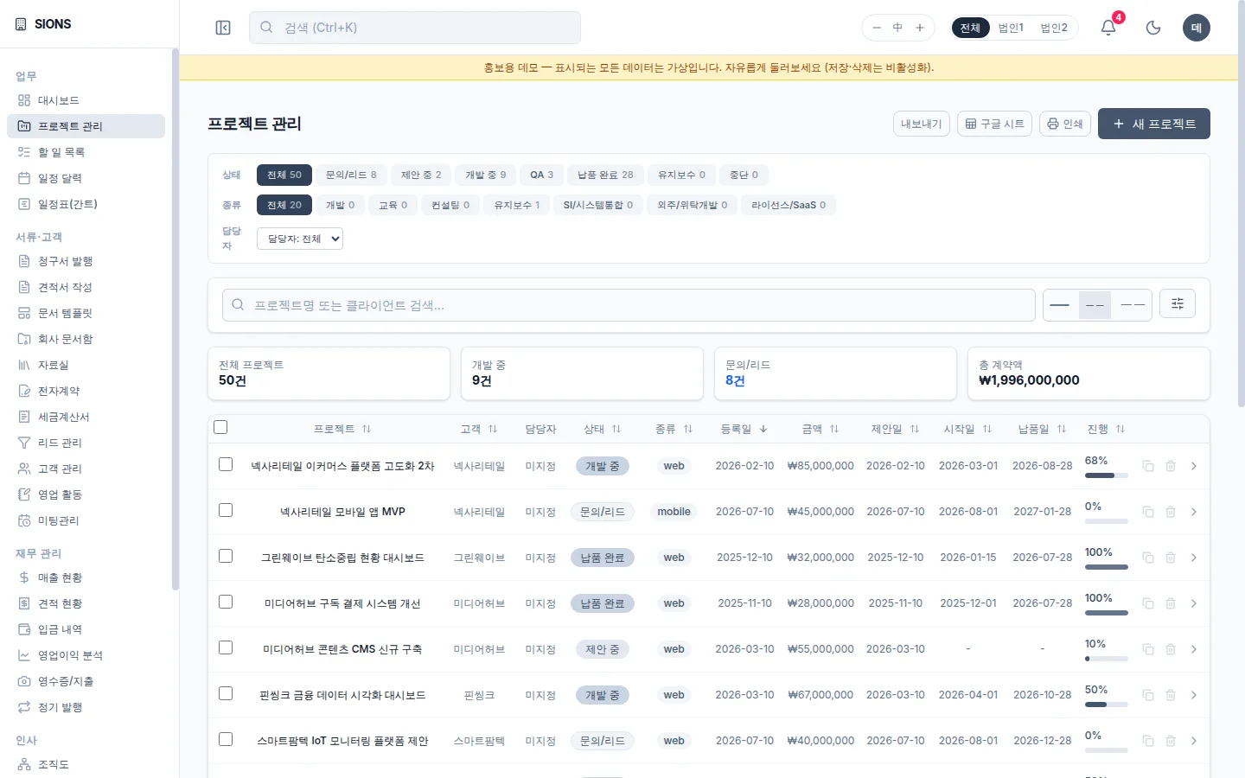Toggle select-all checkbox in table header
1245x778 pixels.
[220, 427]
